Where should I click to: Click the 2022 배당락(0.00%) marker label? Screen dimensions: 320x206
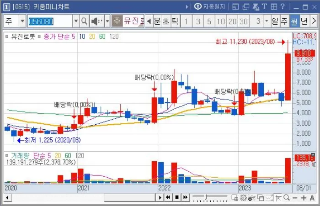(x=154, y=78)
